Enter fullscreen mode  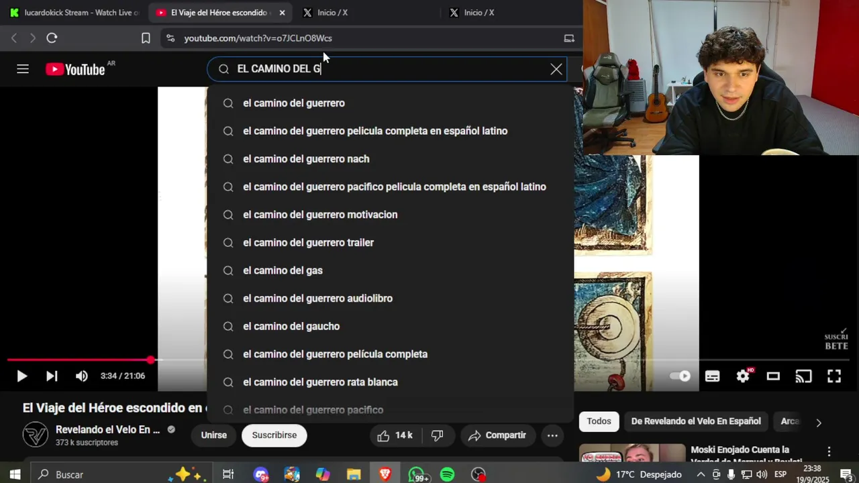pos(833,376)
